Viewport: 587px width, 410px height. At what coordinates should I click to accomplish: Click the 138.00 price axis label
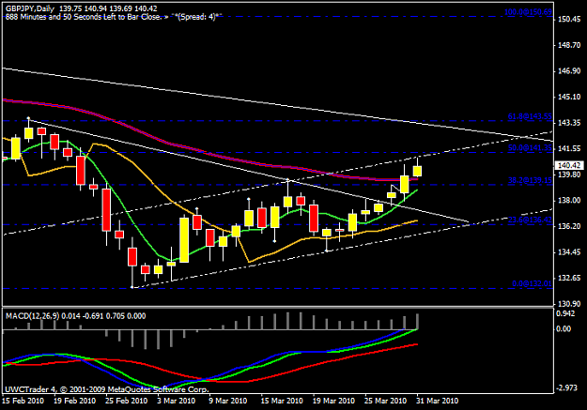569,200
